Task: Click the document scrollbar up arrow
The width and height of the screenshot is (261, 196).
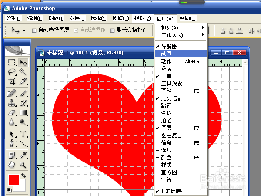Action: click(245, 62)
